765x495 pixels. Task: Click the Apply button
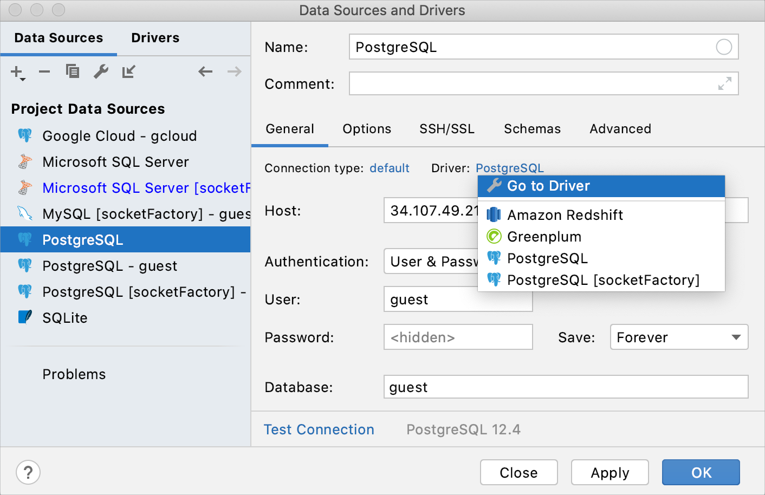pyautogui.click(x=610, y=472)
